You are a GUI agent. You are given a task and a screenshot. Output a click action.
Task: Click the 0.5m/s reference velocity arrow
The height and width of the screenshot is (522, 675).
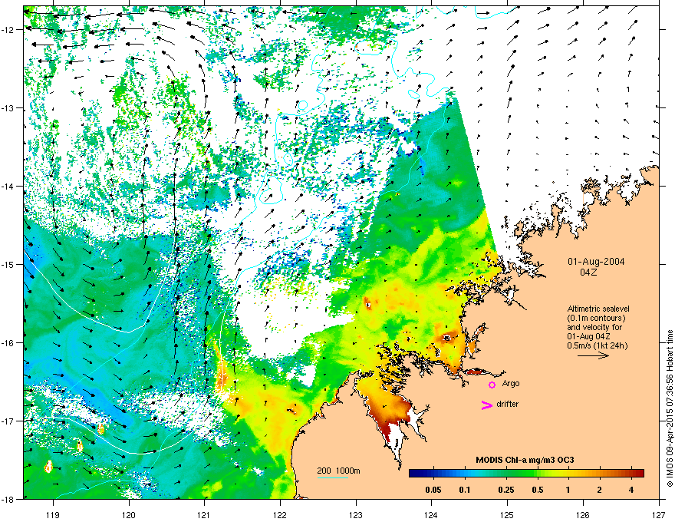tap(593, 355)
